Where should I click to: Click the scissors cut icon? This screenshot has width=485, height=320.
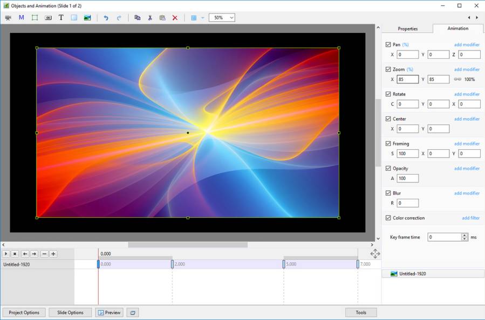point(150,18)
